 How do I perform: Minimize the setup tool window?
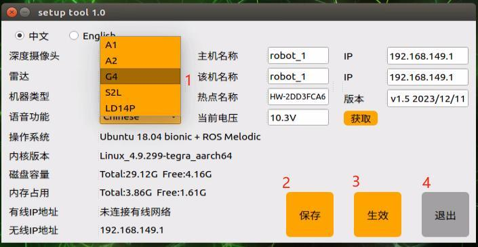point(24,12)
